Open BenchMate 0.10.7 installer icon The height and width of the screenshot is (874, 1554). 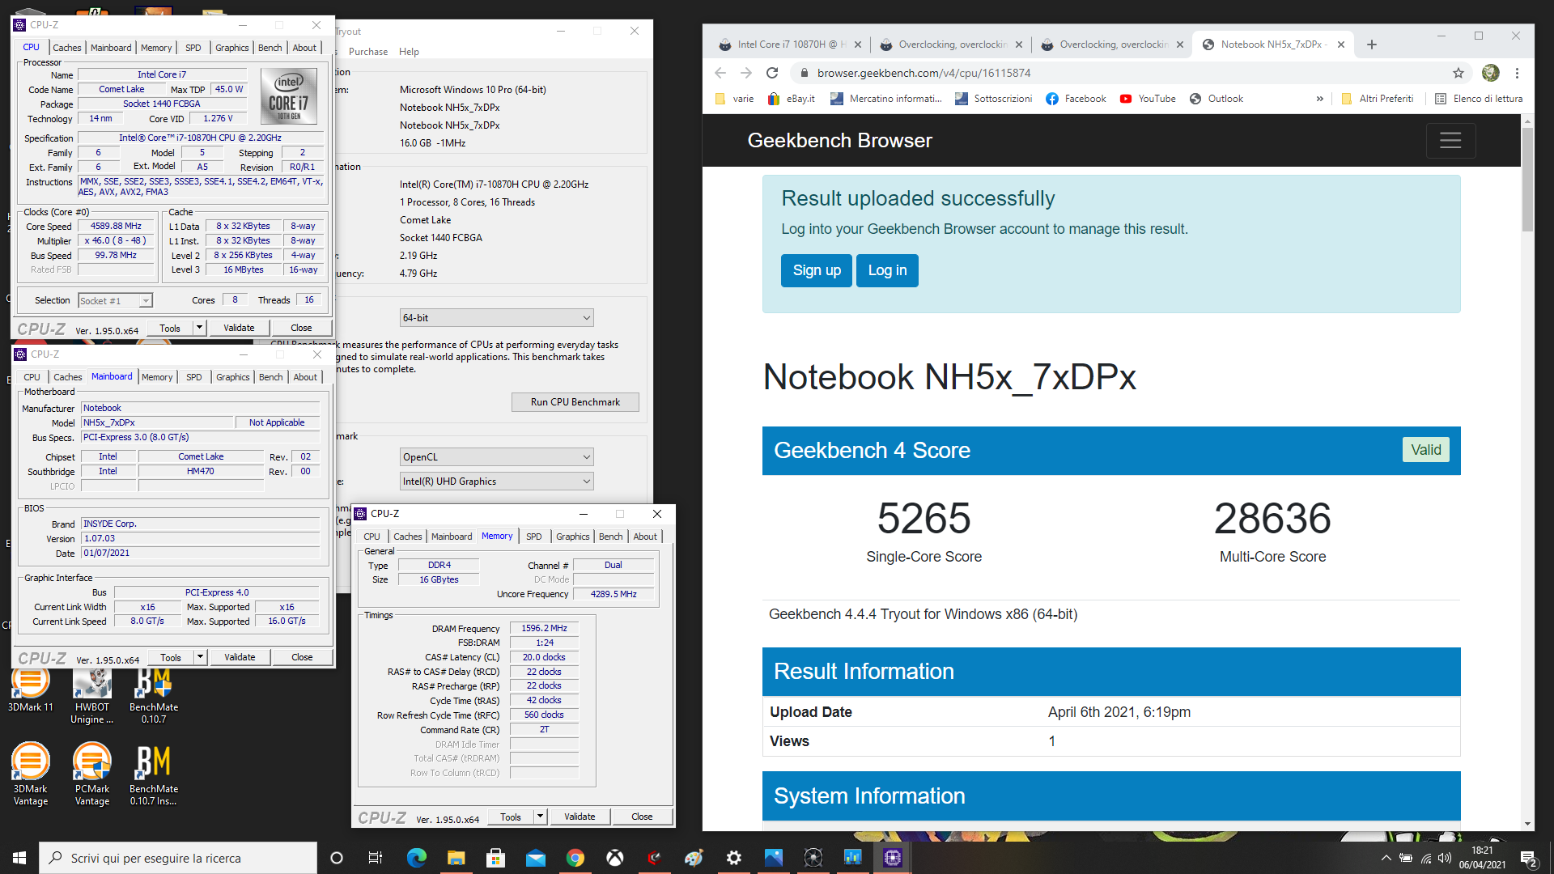coord(154,774)
